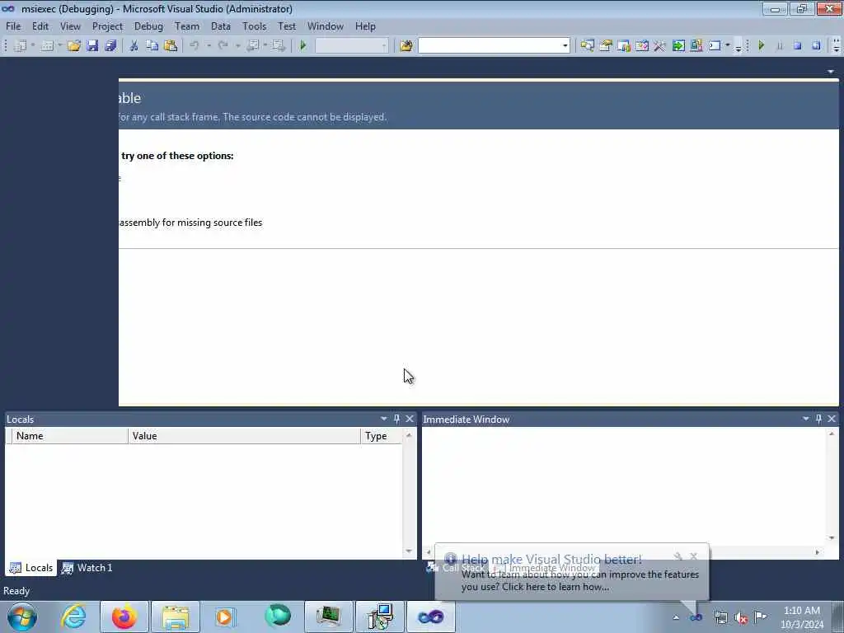
Task: Open the Add New Item dropdown arrow
Action: (x=59, y=46)
